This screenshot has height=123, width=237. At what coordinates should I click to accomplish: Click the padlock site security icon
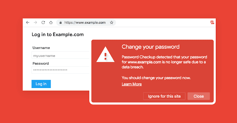61,23
